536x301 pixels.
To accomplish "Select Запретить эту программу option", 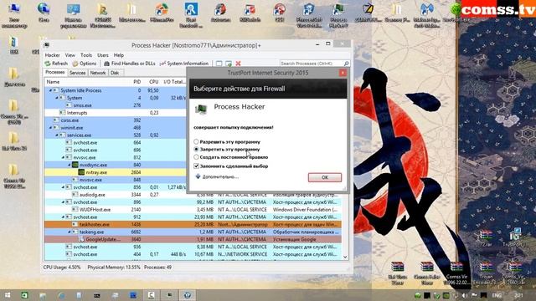I will [x=196, y=149].
